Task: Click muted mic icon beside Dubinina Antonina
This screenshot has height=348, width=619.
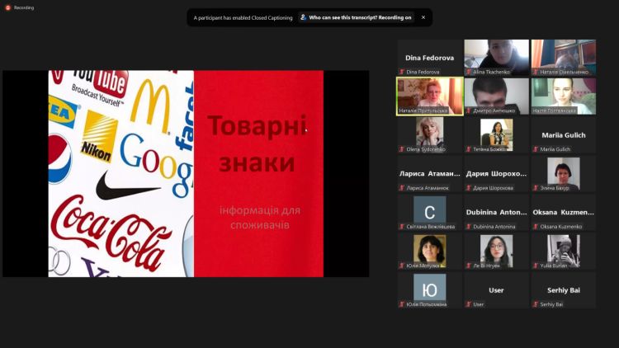Action: pos(469,227)
